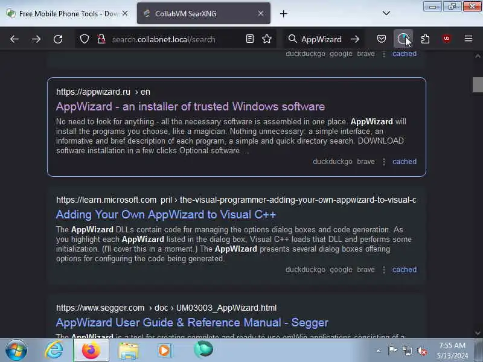Open Windows Explorer from taskbar
The height and width of the screenshot is (362, 483).
pos(129,351)
